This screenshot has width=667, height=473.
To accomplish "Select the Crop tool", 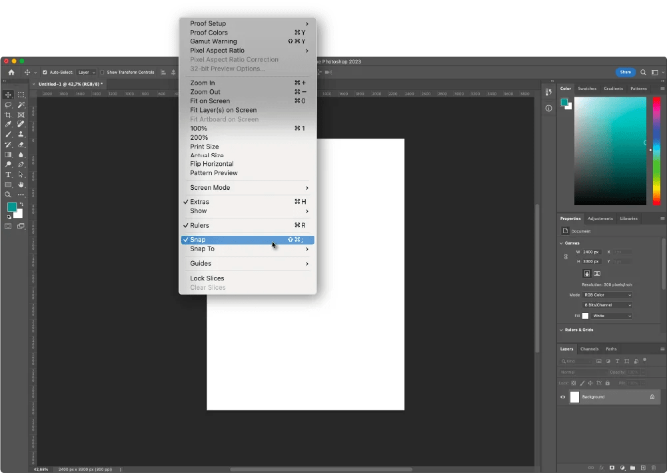I will [8, 113].
